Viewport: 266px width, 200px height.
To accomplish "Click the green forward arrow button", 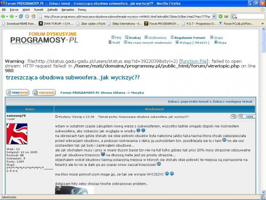I will point(12,17).
